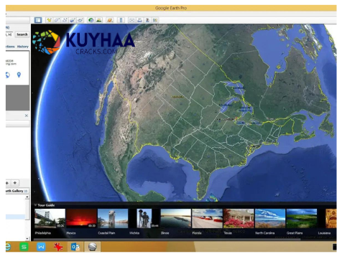Click the sidebar scrollbar down arrow
337x259 pixels.
[x=27, y=238]
